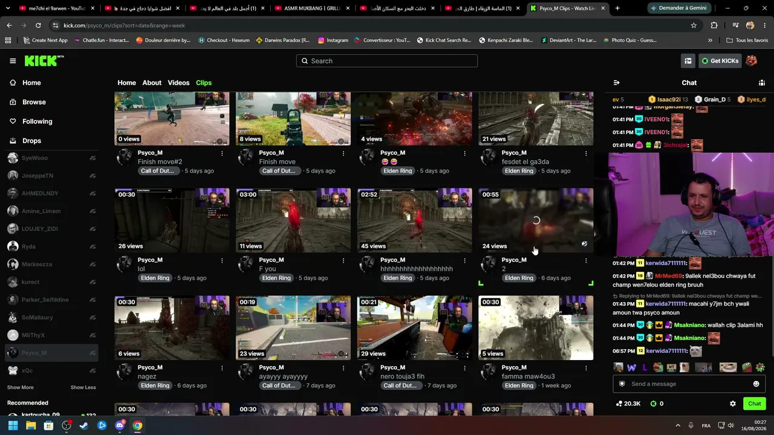Click the browser address bar URL
The height and width of the screenshot is (435, 774).
(124, 25)
